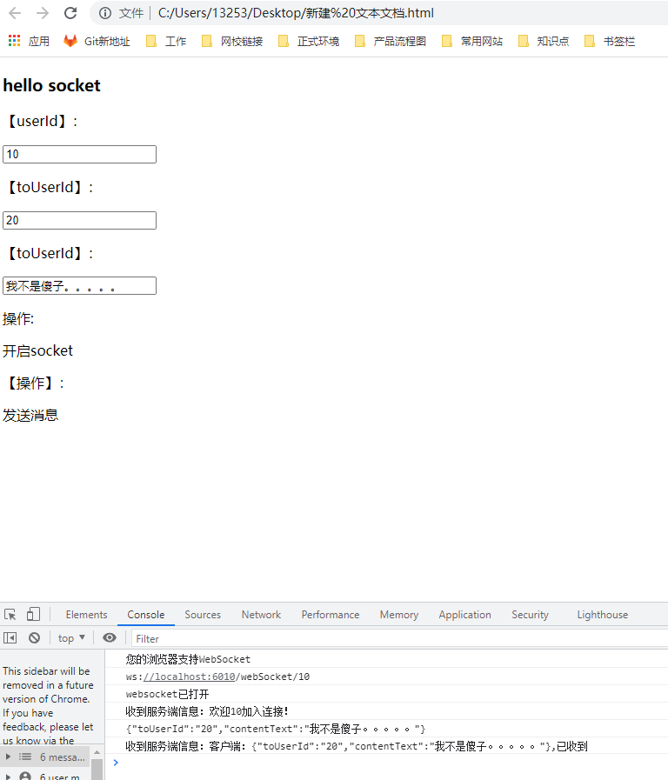Open the 产品流程图 bookmark folder

[391, 41]
